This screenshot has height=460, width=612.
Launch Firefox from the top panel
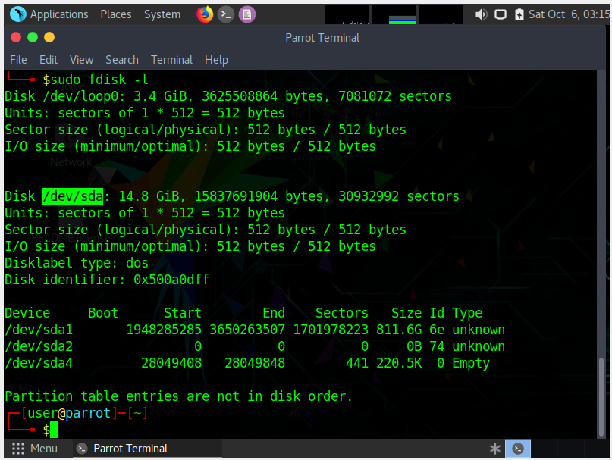pos(204,14)
